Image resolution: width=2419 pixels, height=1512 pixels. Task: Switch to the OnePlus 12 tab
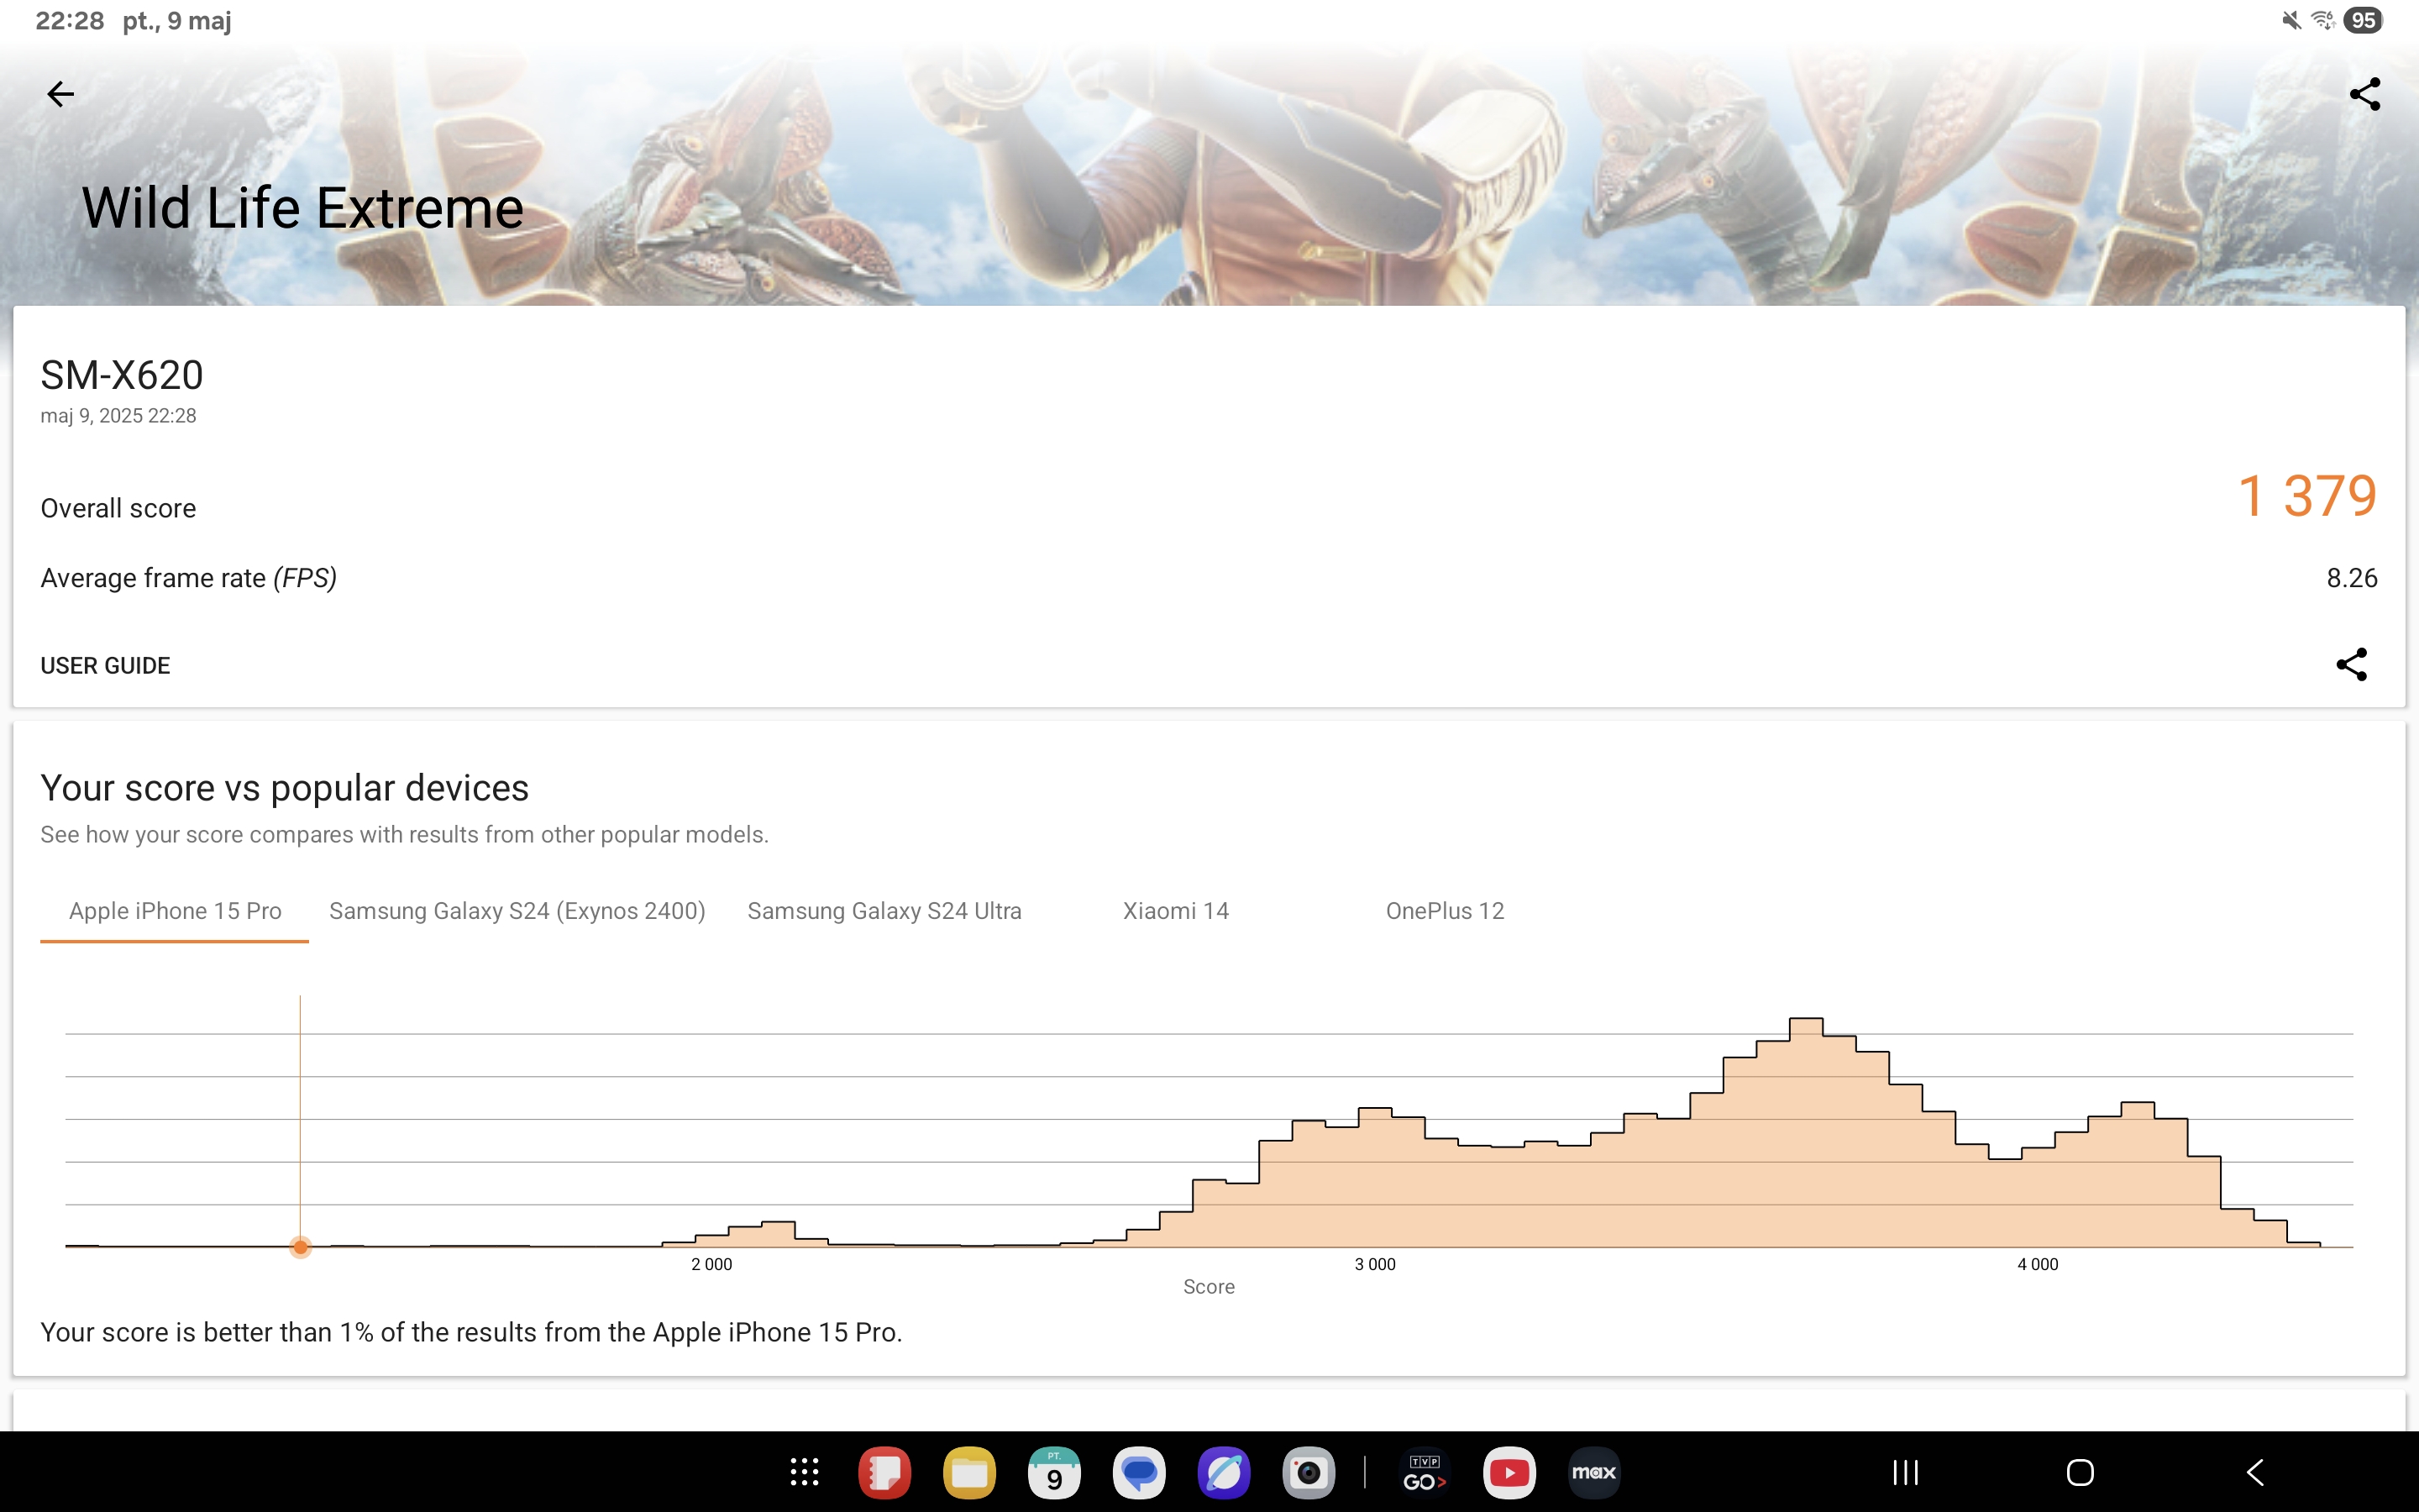(x=1445, y=911)
